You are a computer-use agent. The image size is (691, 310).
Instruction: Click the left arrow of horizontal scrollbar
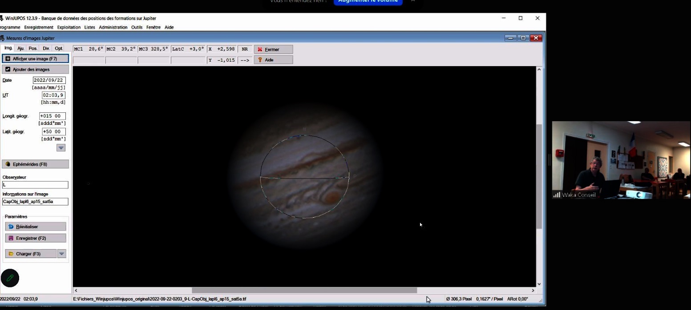(x=76, y=290)
